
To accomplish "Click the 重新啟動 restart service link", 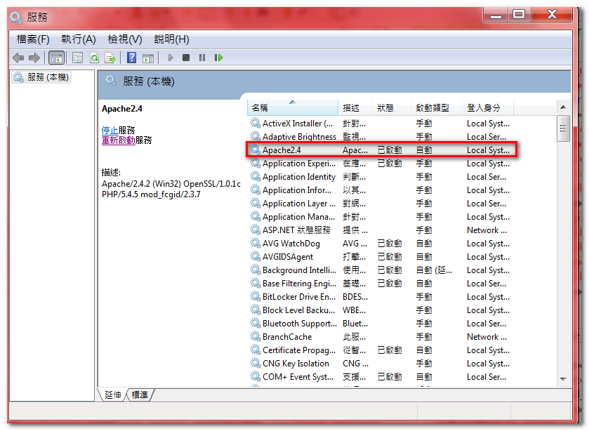I will point(118,140).
